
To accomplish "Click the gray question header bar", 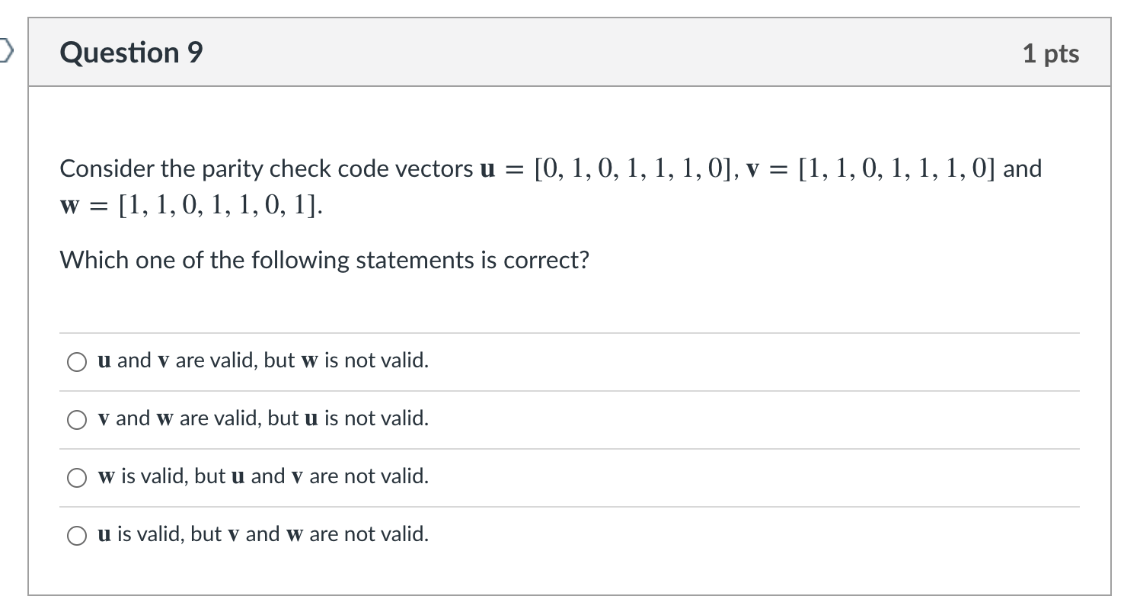I will click(x=569, y=53).
